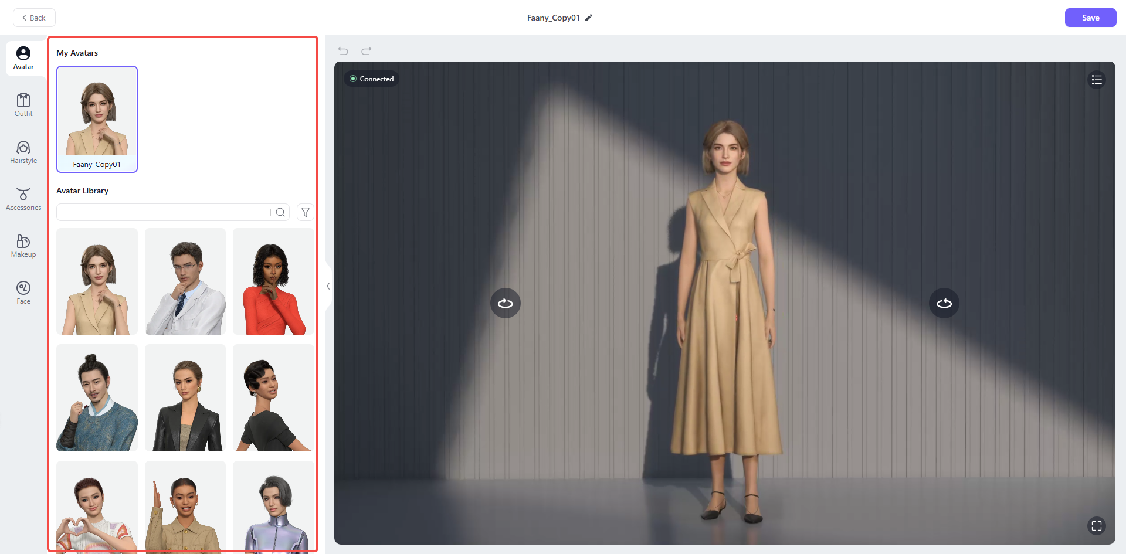1126x554 pixels.
Task: Rotate avatar with right rotation button
Action: coord(944,303)
